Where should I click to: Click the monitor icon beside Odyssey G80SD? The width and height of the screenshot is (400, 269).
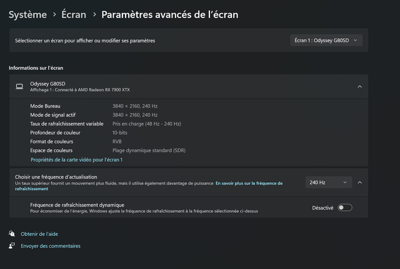pyautogui.click(x=19, y=87)
